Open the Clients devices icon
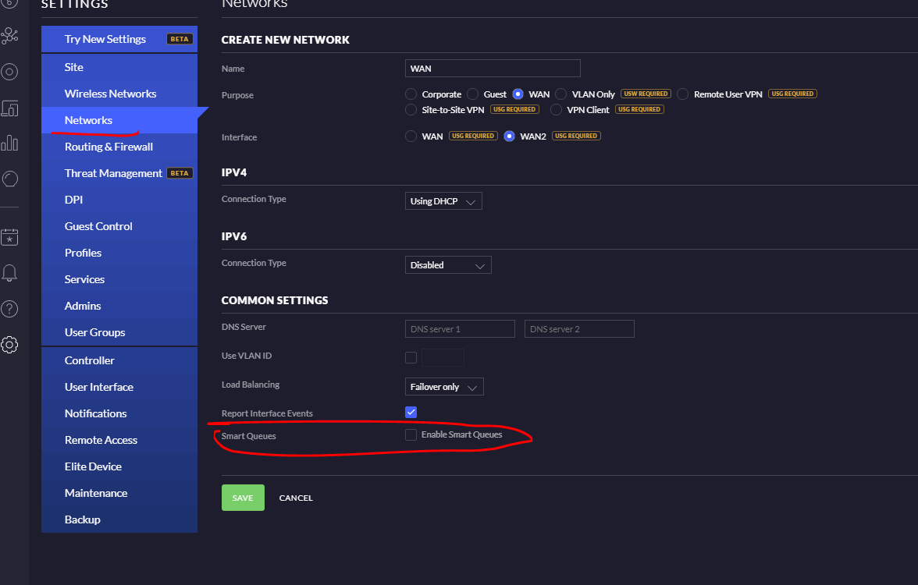 9,108
